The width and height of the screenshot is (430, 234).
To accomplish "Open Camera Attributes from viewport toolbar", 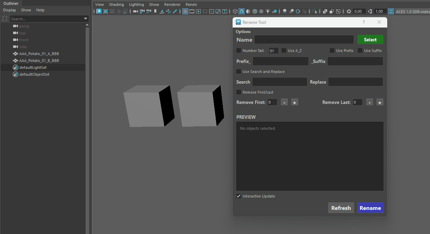I will point(149,11).
